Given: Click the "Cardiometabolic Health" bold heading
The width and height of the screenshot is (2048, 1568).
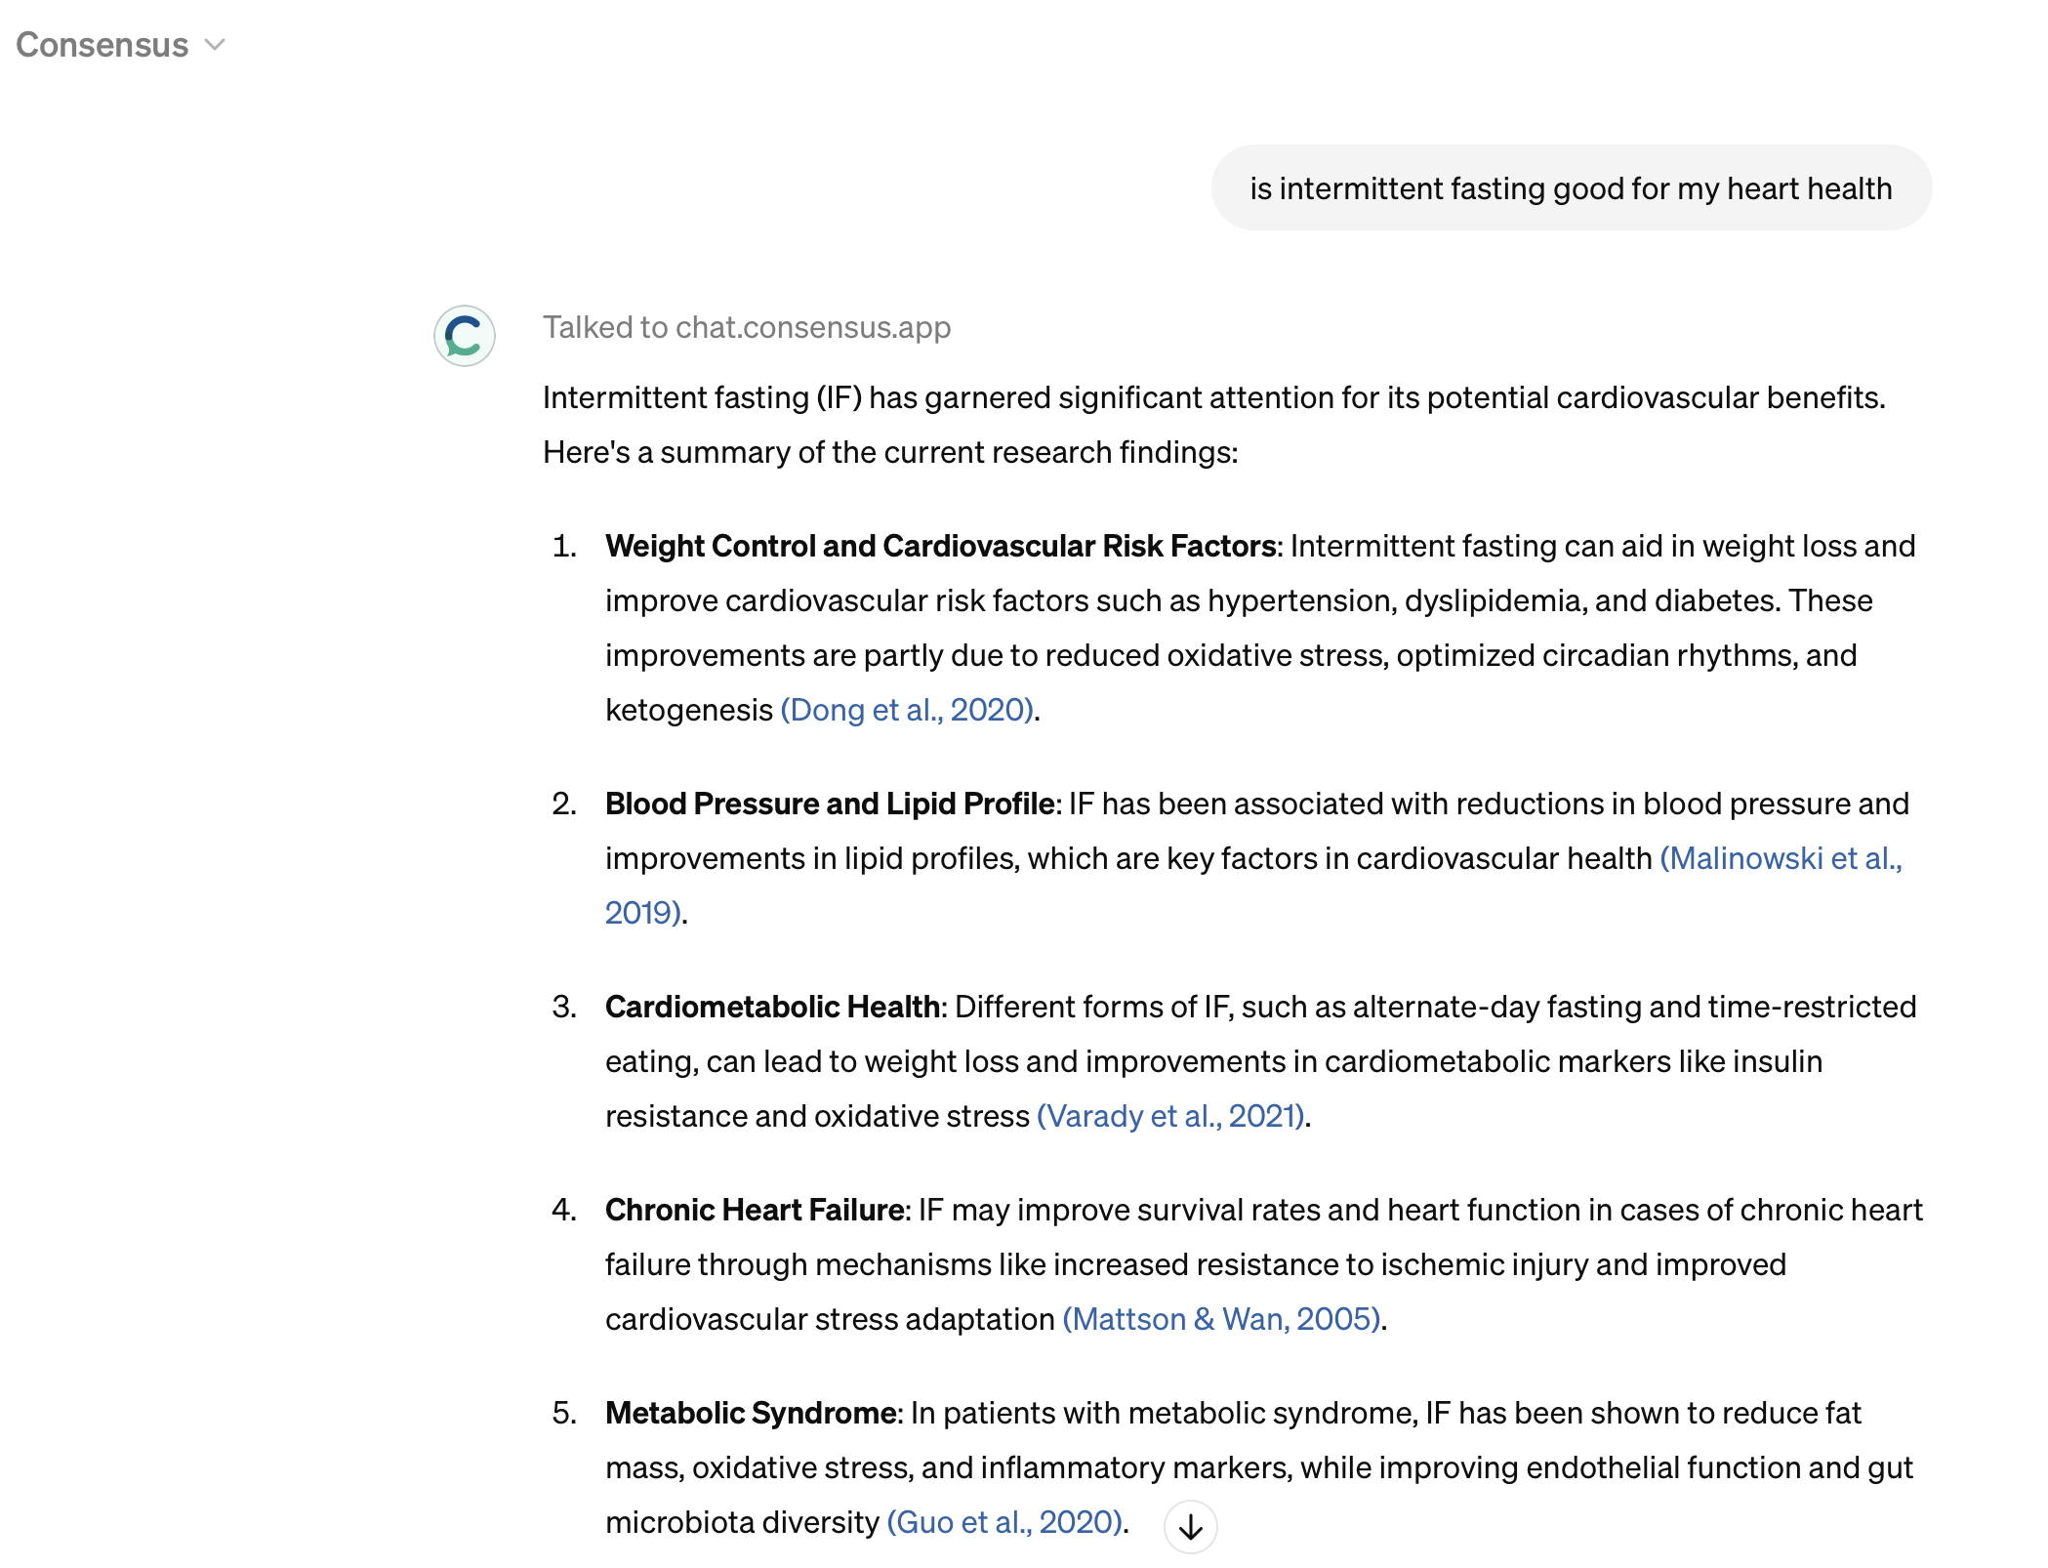Looking at the screenshot, I should tap(775, 1007).
